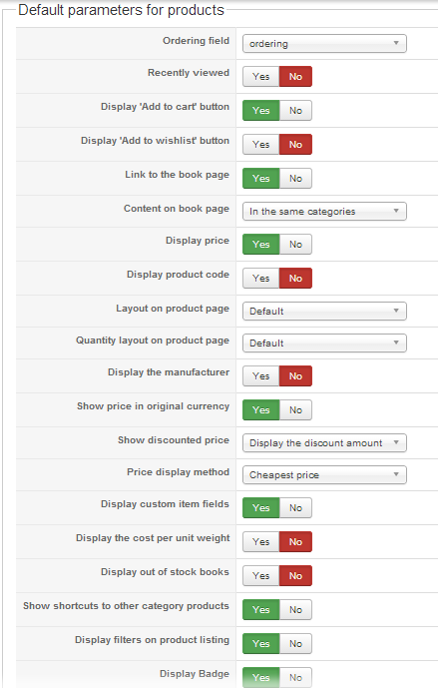Image resolution: width=438 pixels, height=688 pixels.
Task: Disable Display out of stock books with No
Action: pyautogui.click(x=295, y=576)
